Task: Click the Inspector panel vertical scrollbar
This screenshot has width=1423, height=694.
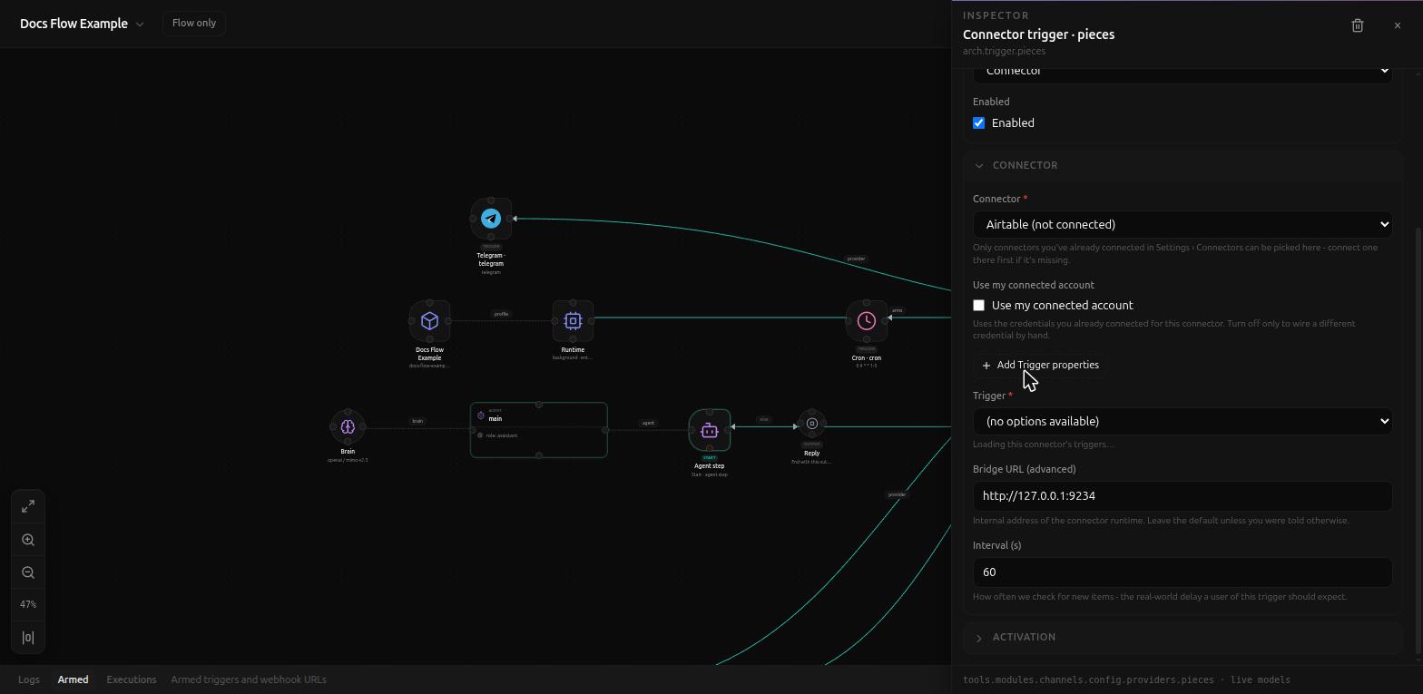Action: 1419,440
